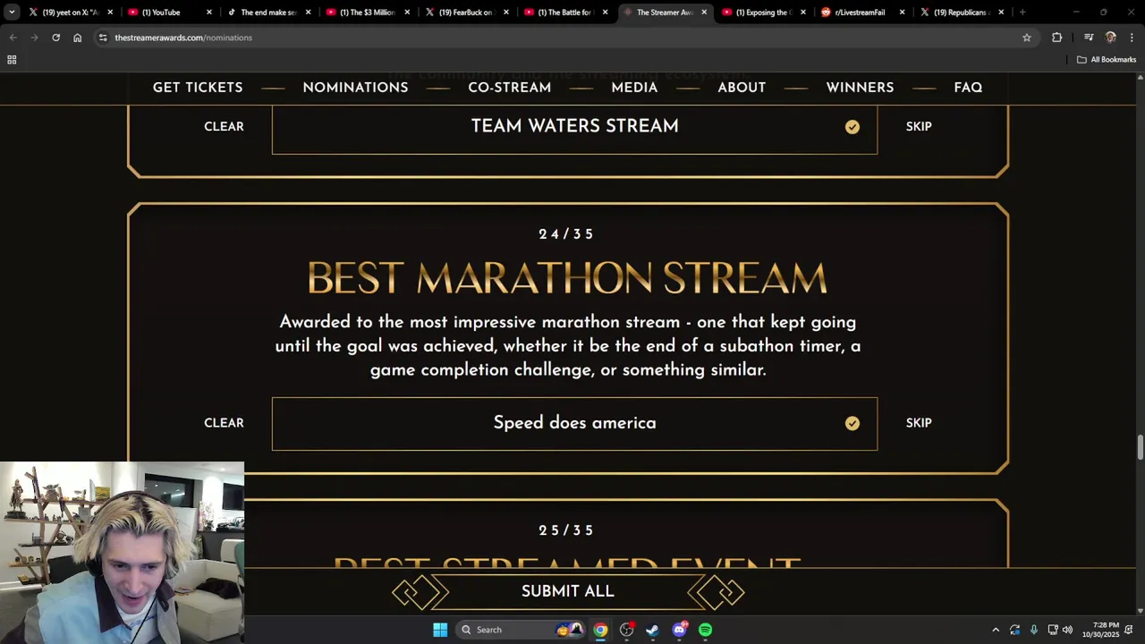Skip the Team Waters Stream category

click(x=919, y=127)
